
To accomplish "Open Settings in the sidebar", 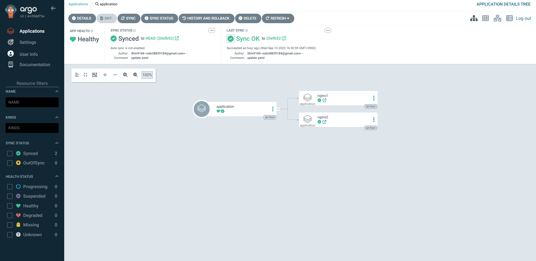I will coord(28,42).
